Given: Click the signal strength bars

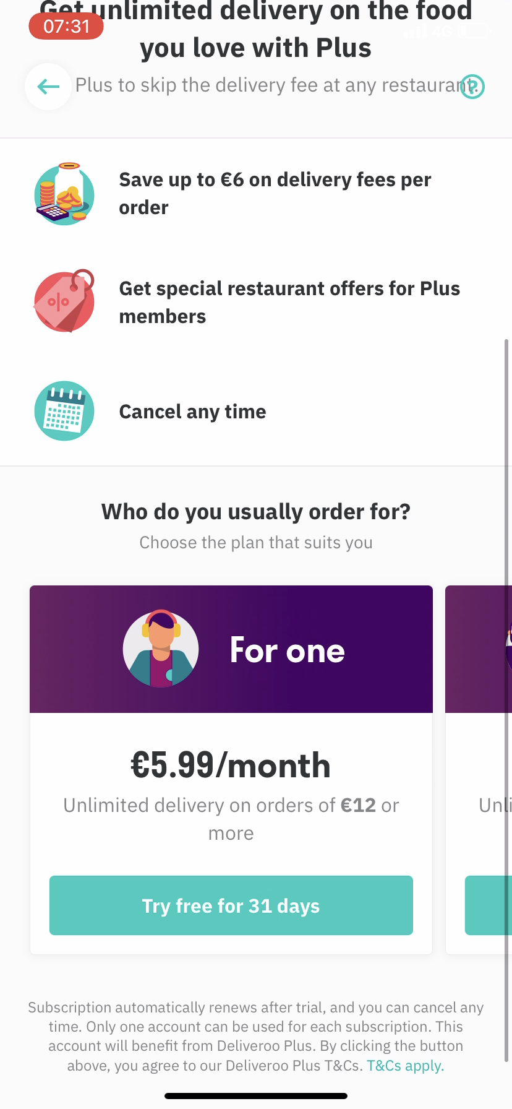Looking at the screenshot, I should [x=417, y=31].
